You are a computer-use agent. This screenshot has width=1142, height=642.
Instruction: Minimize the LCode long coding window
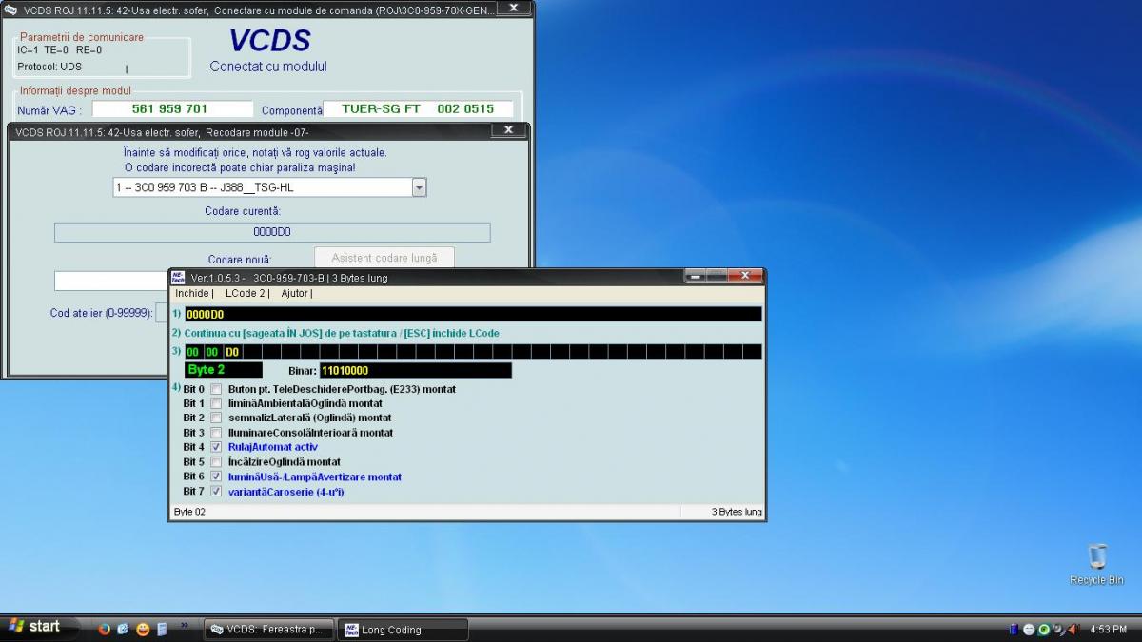pos(696,276)
